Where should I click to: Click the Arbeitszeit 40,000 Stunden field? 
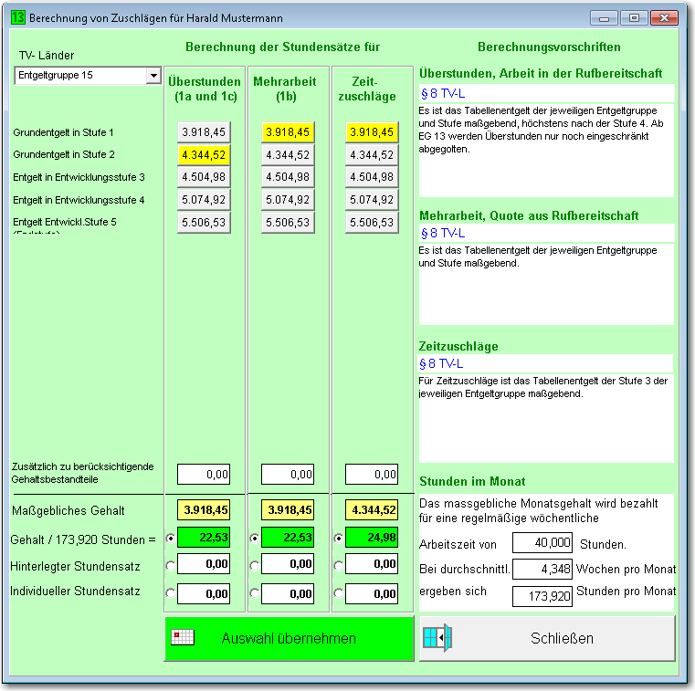tap(542, 542)
